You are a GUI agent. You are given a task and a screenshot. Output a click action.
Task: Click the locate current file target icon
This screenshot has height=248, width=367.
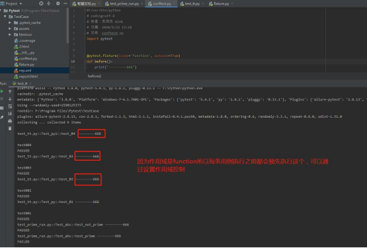(x=41, y=3)
